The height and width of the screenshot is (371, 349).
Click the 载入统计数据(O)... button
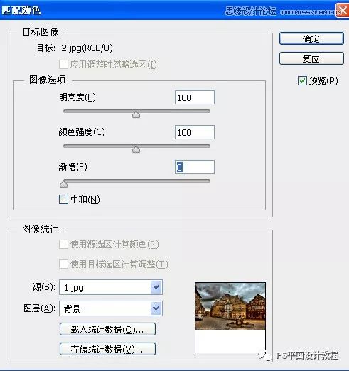coord(107,329)
